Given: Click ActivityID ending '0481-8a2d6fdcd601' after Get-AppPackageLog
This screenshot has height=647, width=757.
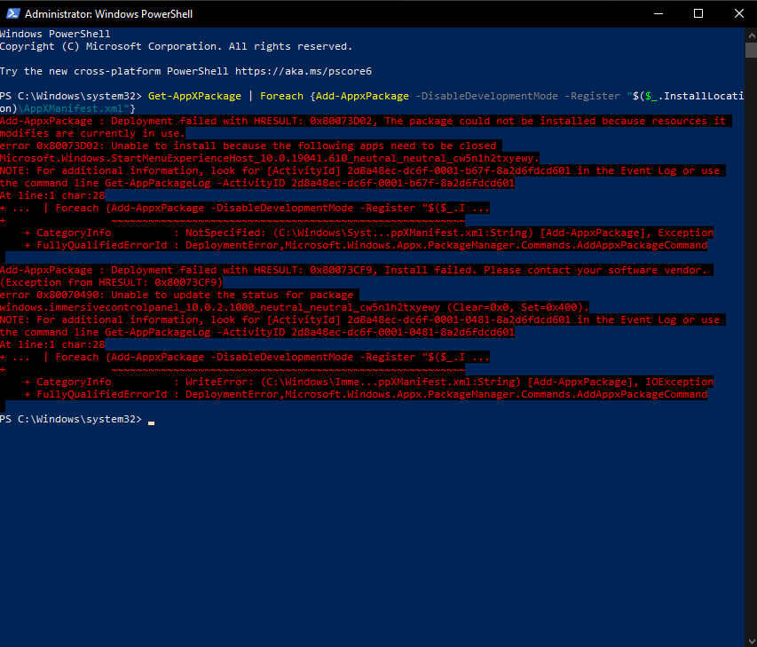Looking at the screenshot, I should [x=403, y=332].
